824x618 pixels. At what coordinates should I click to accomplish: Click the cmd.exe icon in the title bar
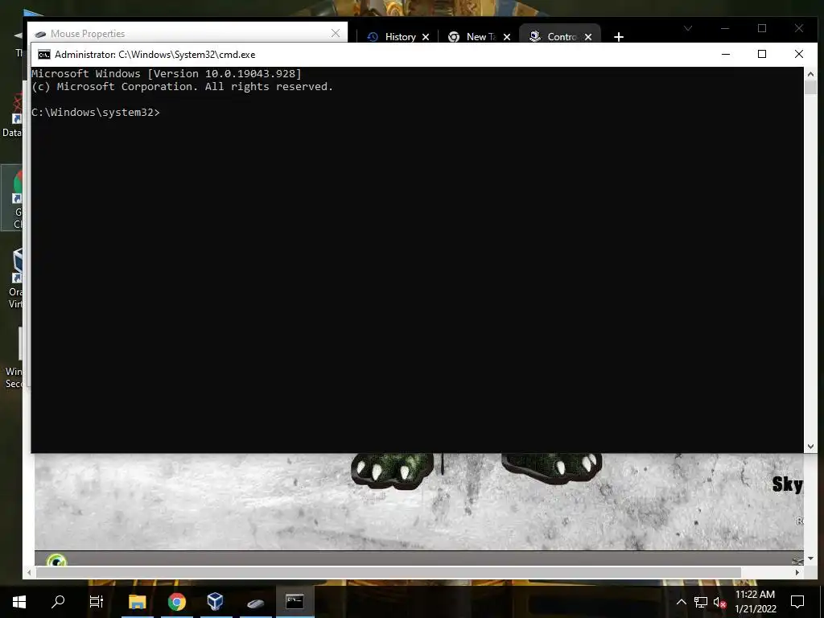(44, 55)
